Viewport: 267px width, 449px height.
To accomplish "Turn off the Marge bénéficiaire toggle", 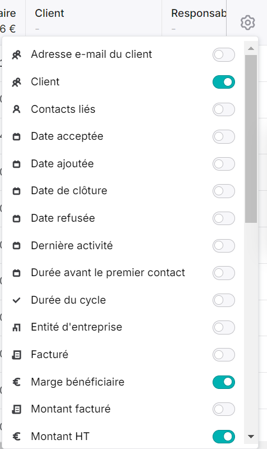I will pos(224,382).
